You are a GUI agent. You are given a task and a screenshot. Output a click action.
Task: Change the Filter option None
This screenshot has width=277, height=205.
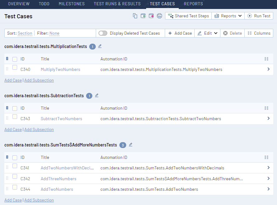coord(54,33)
